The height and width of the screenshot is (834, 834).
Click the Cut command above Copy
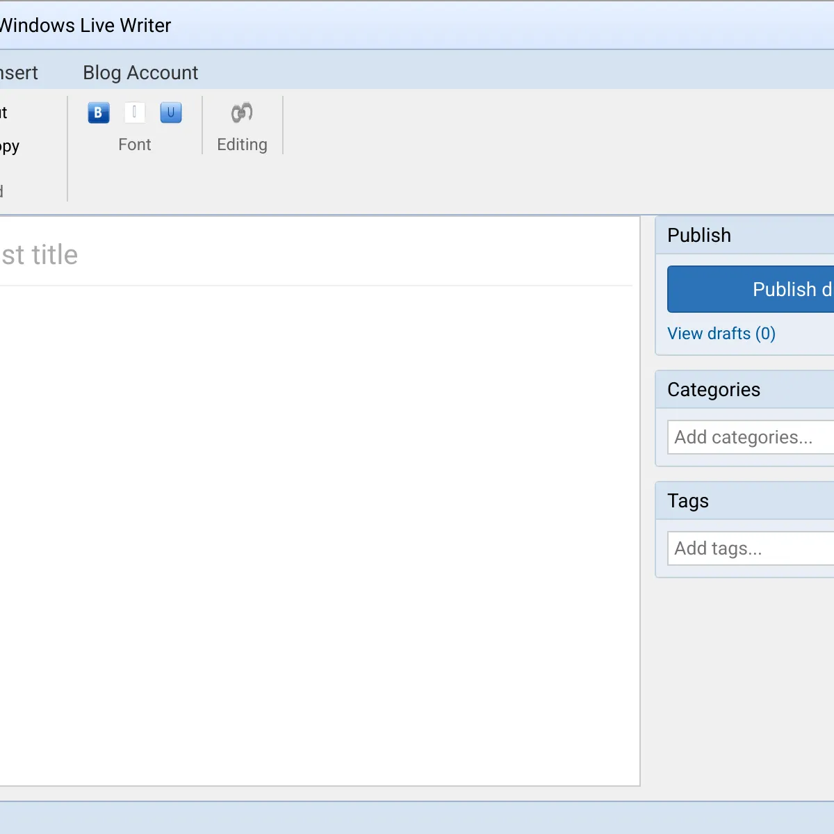[4, 113]
